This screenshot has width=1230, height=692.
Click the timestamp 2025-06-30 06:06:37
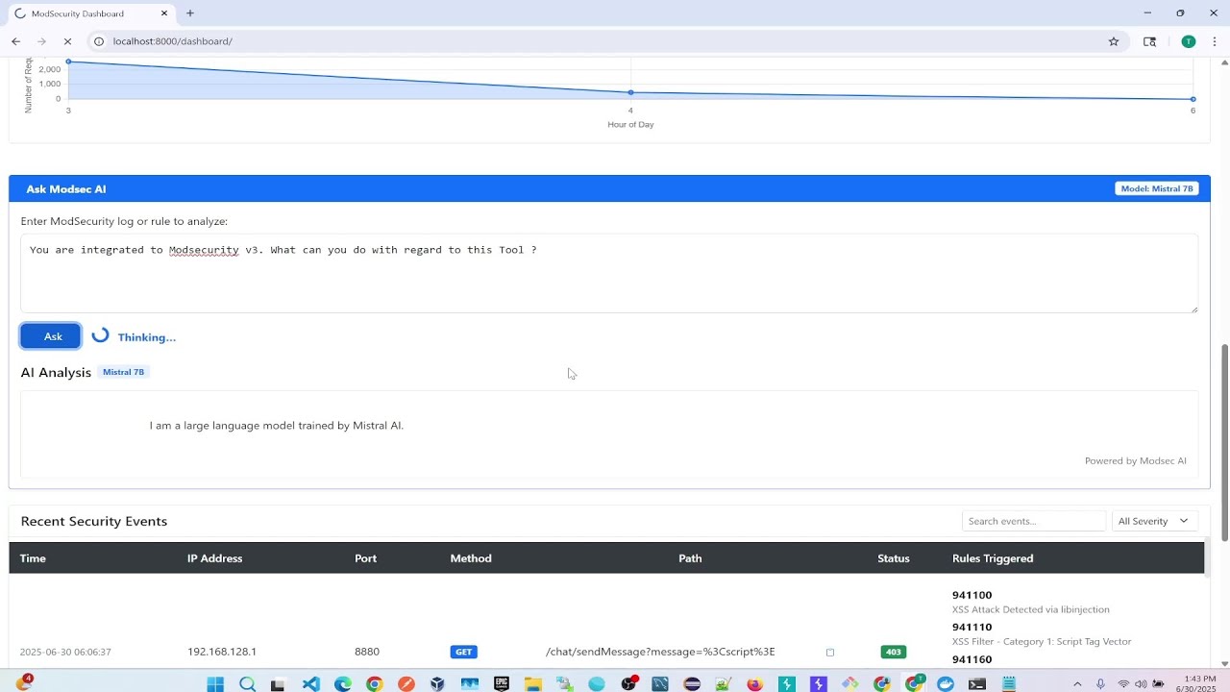pyautogui.click(x=65, y=652)
